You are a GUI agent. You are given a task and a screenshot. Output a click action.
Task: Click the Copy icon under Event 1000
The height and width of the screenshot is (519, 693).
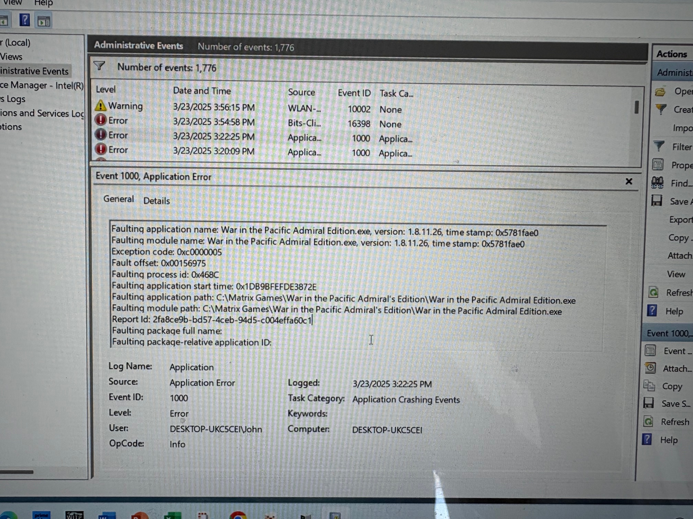(x=649, y=386)
